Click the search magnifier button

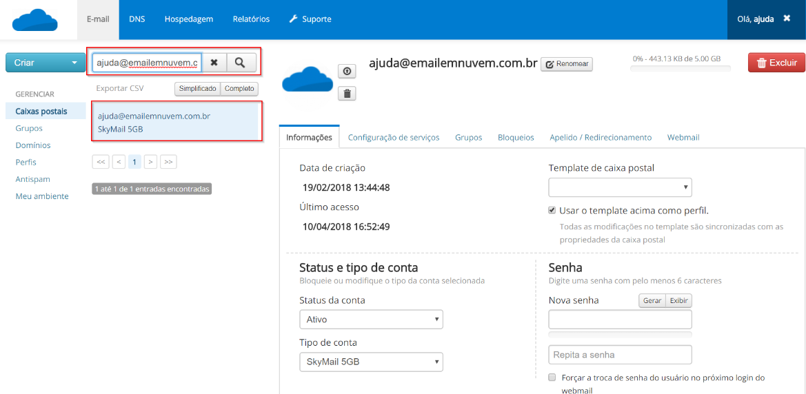tap(241, 63)
